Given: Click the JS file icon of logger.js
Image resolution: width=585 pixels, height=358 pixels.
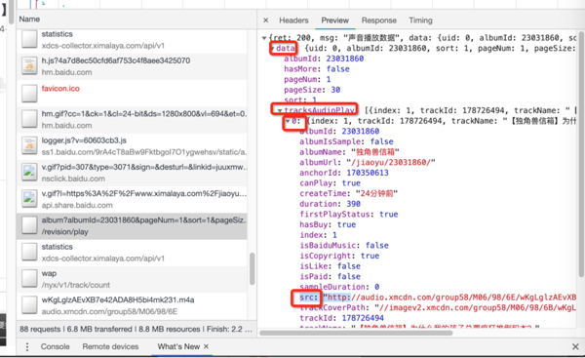Looking at the screenshot, I should pos(29,145).
